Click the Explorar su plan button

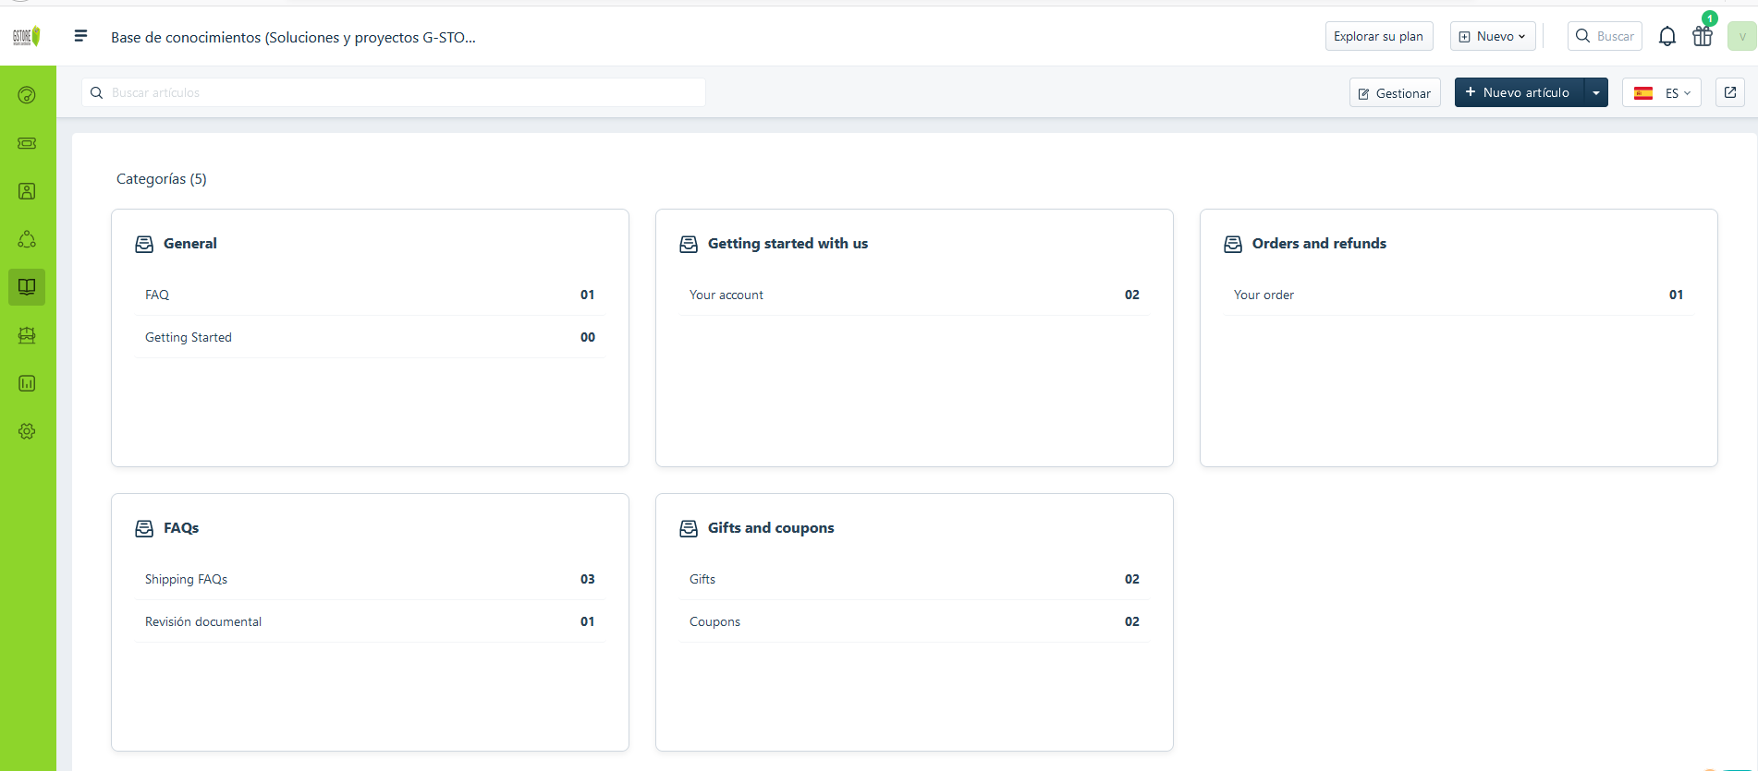coord(1378,37)
